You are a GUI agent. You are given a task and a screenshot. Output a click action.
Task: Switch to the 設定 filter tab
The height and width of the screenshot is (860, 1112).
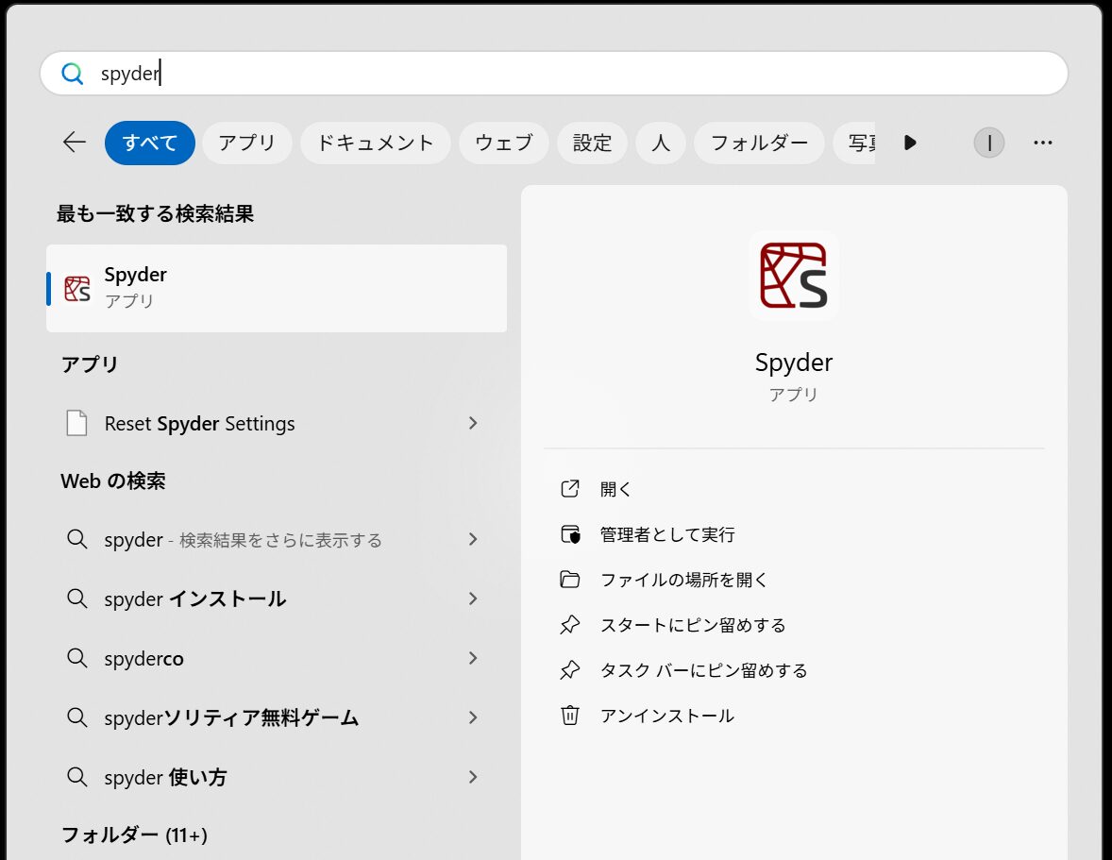pos(592,143)
